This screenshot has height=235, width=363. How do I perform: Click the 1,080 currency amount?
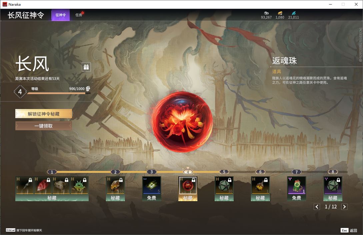(280, 17)
